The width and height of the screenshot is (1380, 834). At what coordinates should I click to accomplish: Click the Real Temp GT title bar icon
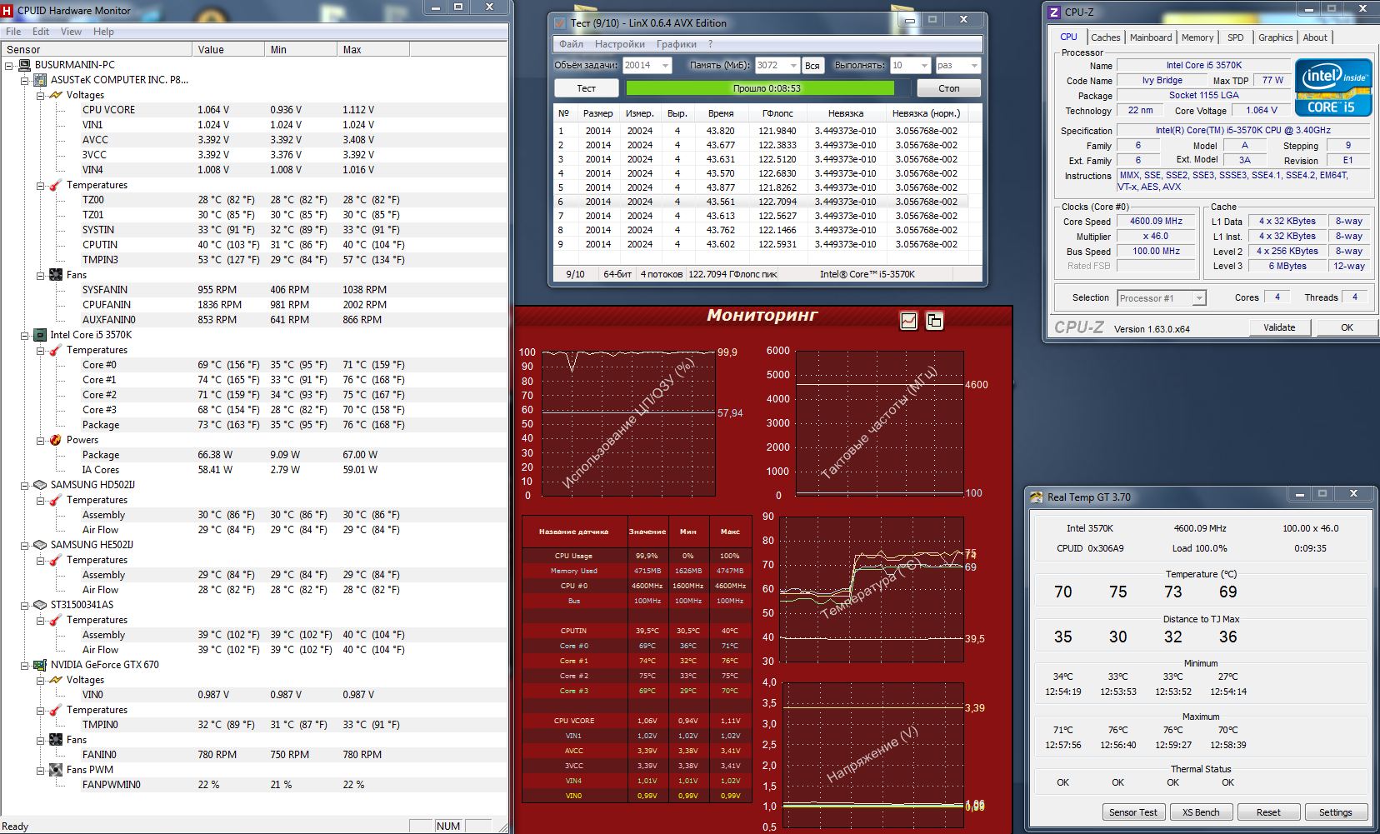(x=1037, y=497)
